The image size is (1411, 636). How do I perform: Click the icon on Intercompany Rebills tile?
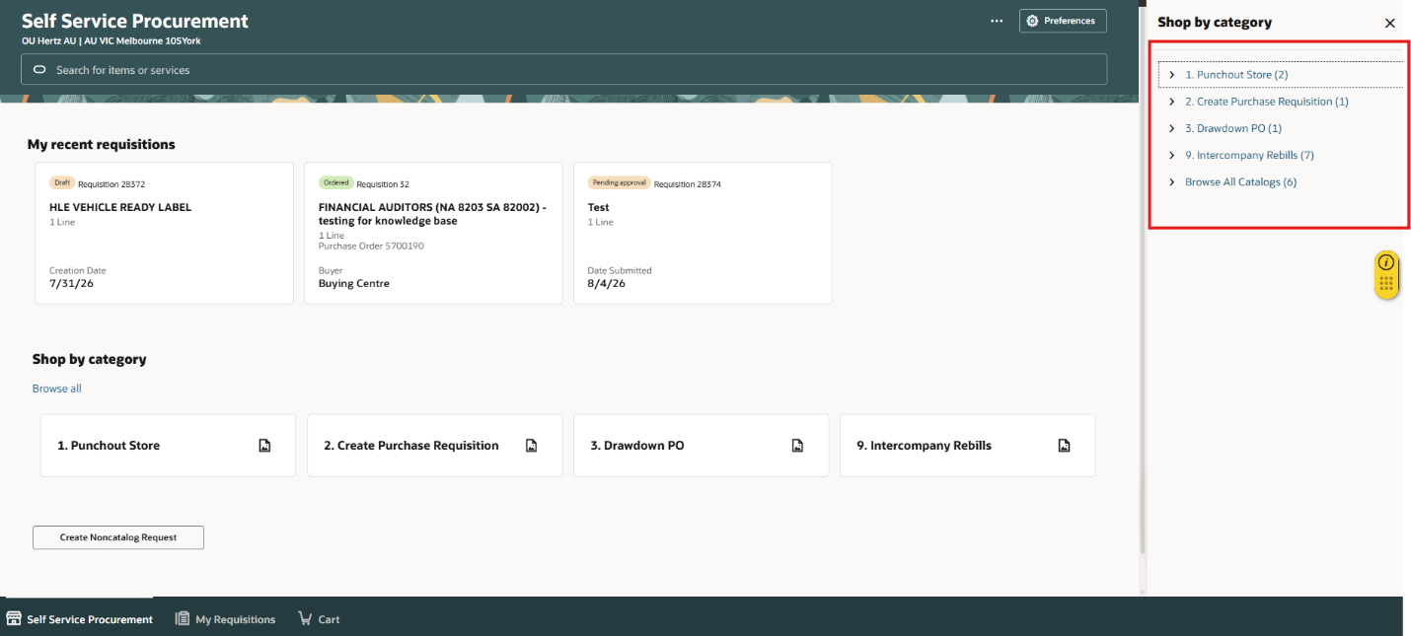[x=1064, y=446]
